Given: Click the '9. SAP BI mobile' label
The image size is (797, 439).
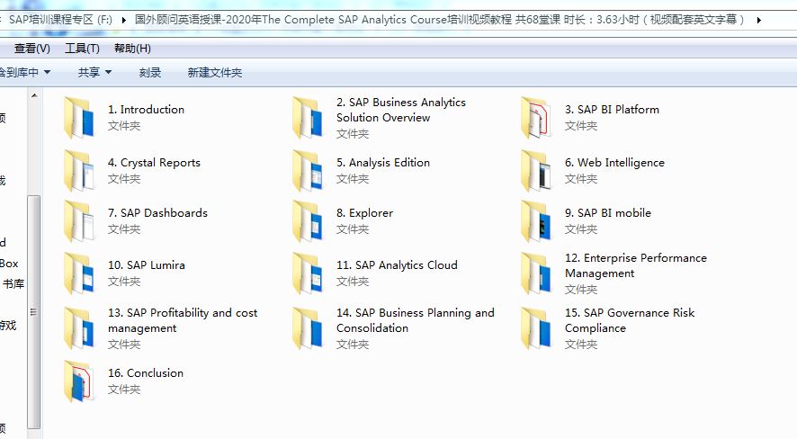Looking at the screenshot, I should 607,213.
